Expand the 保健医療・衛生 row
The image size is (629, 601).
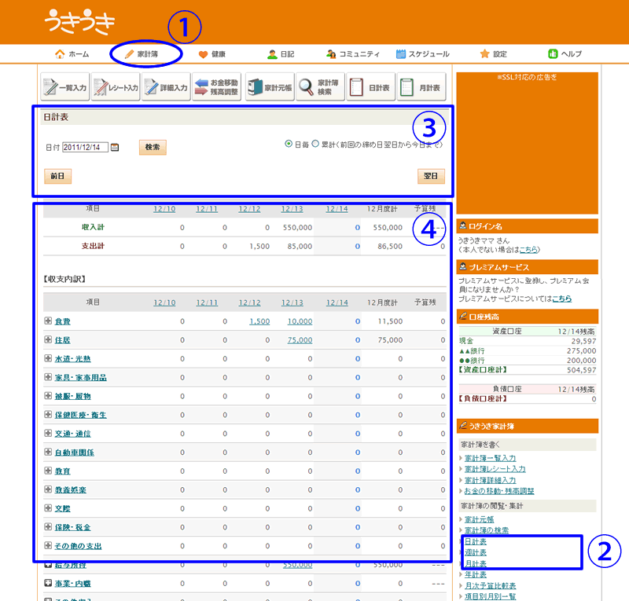click(48, 414)
